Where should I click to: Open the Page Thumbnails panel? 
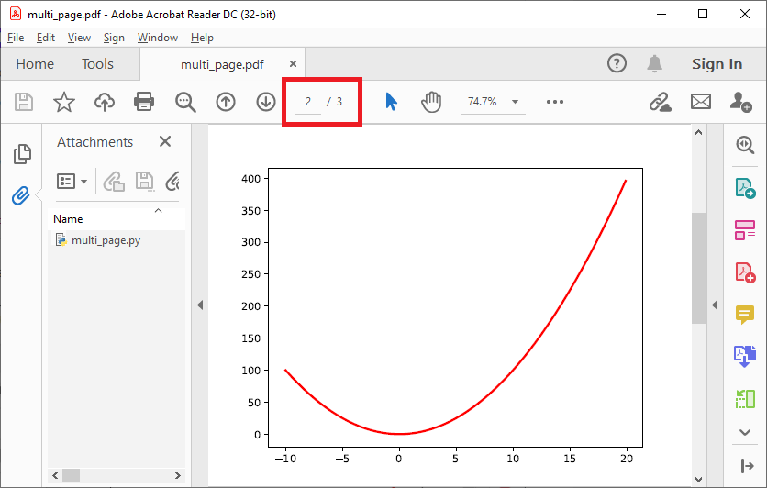point(22,154)
